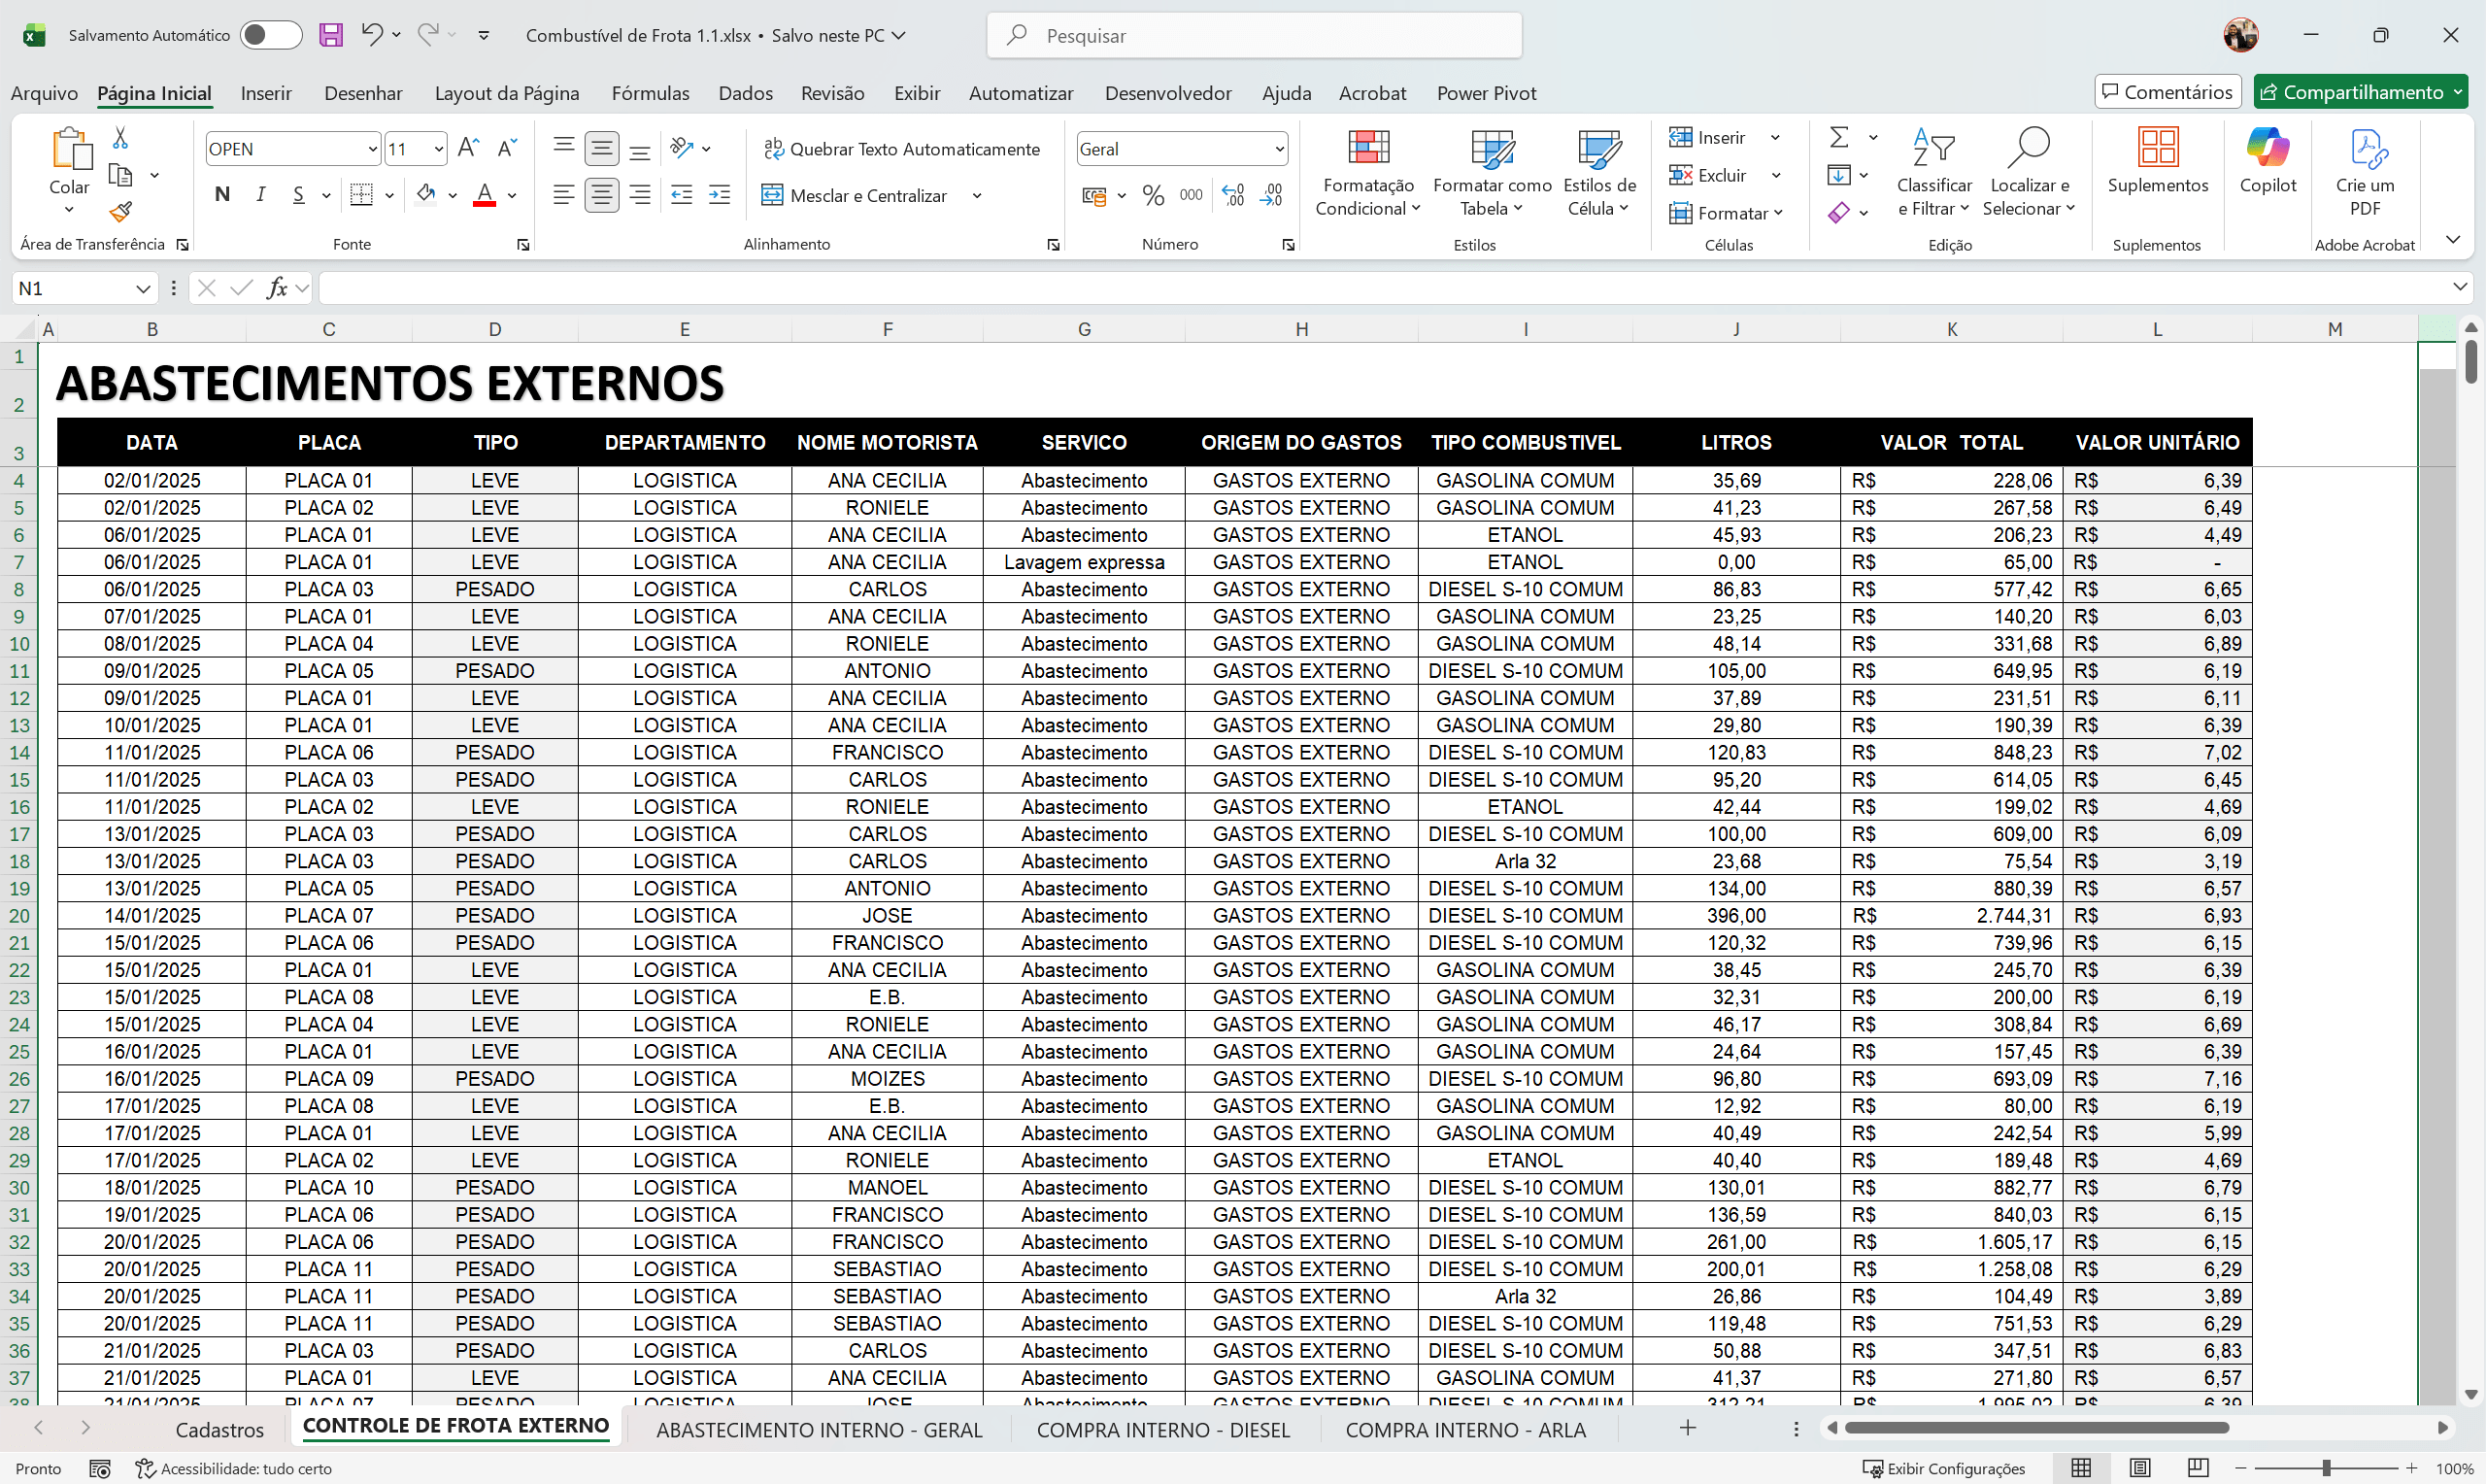The width and height of the screenshot is (2486, 1484).
Task: Switch to the Fórmulas ribbon tab
Action: pos(650,92)
